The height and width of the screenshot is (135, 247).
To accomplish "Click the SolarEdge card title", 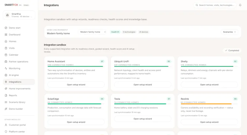I will tap(53, 99).
